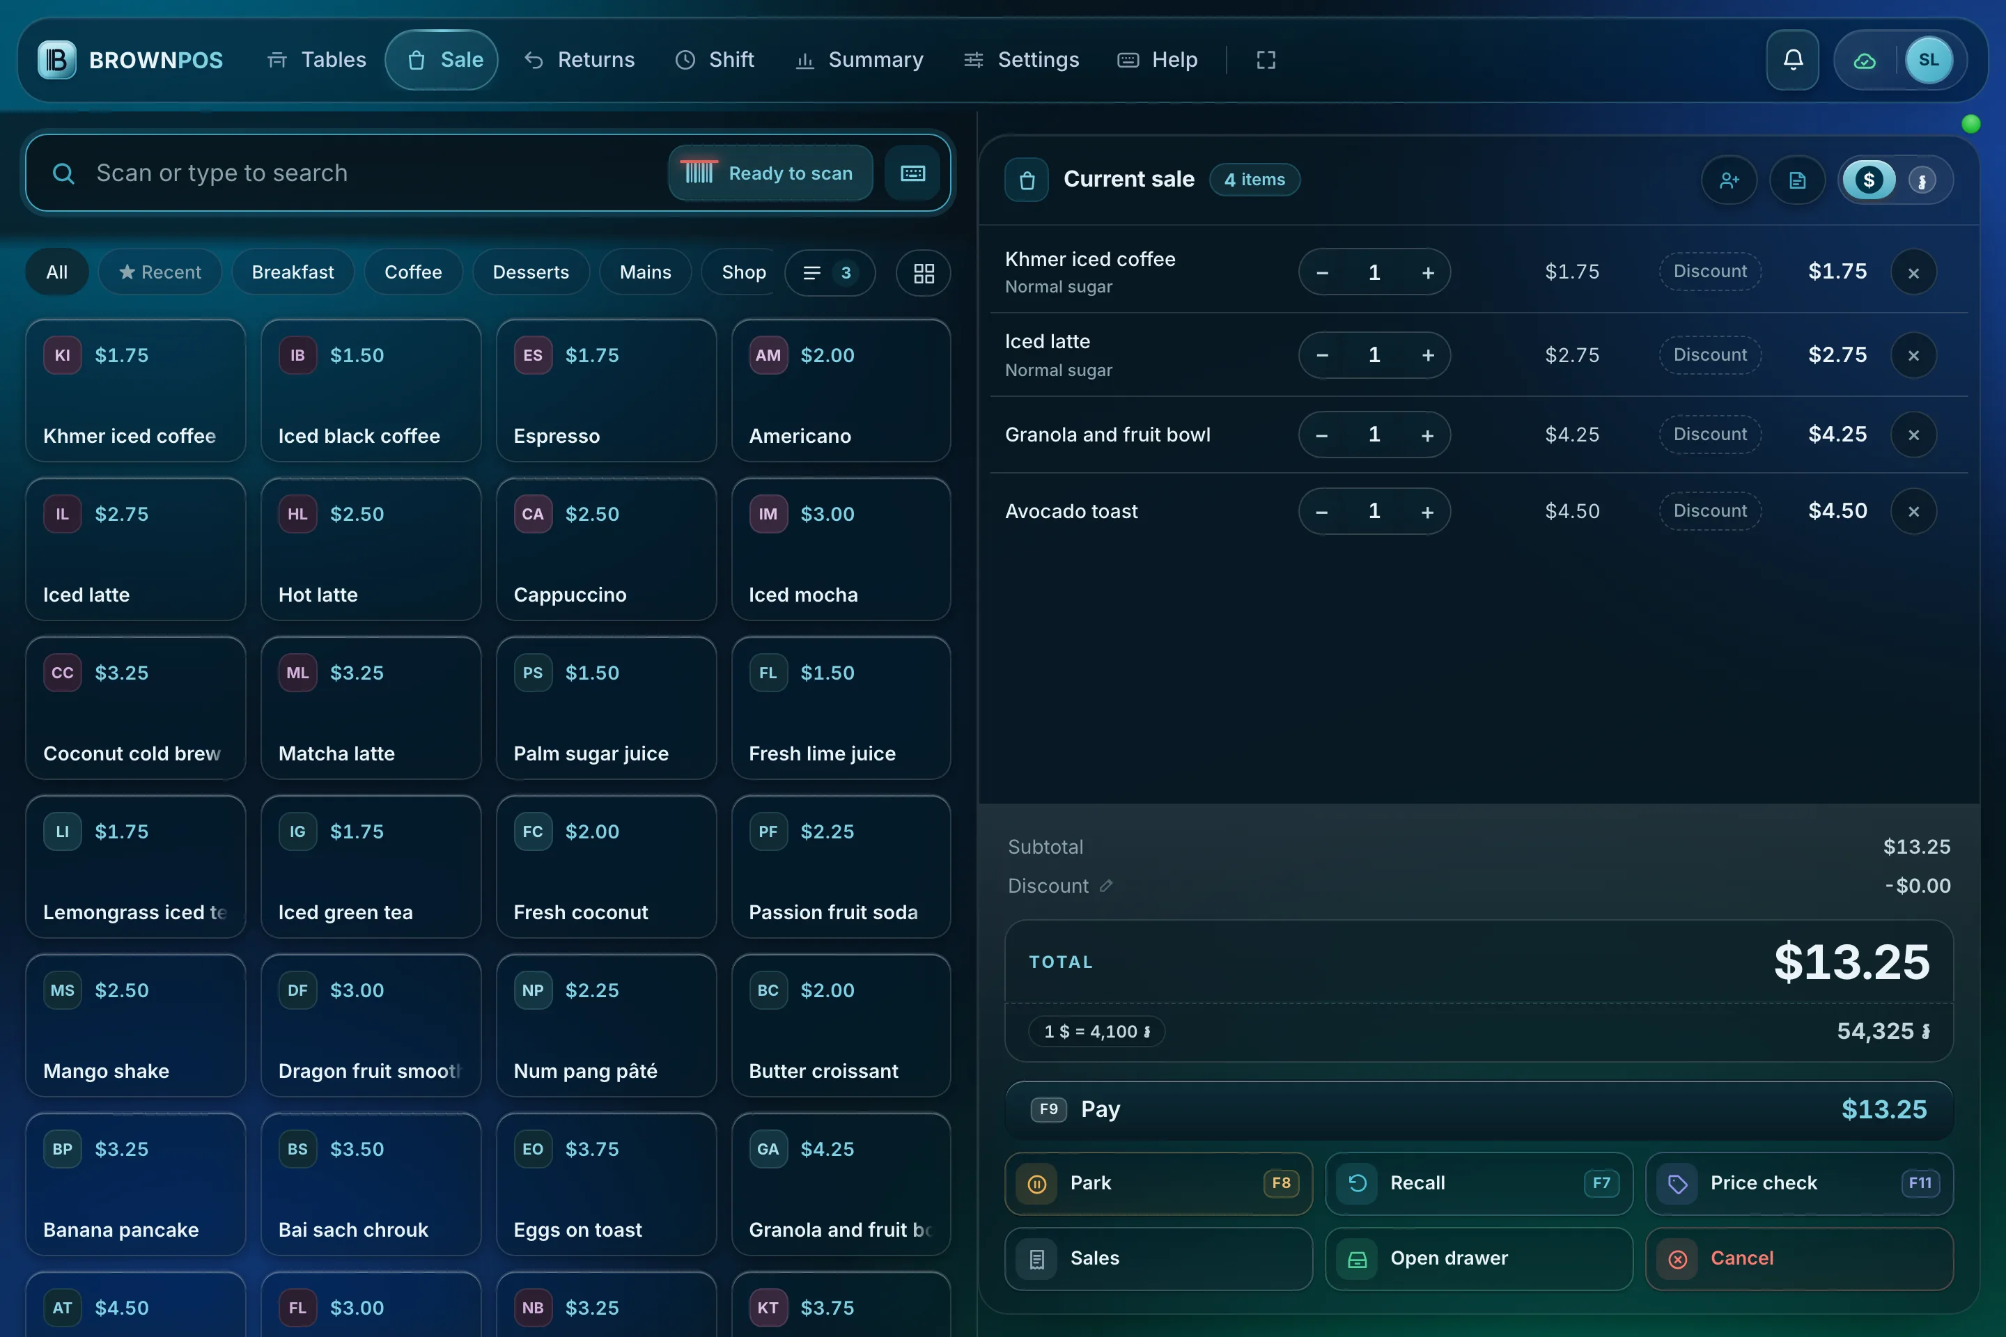The image size is (2006, 1337).
Task: Apply discount to Iced latte
Action: click(1709, 354)
